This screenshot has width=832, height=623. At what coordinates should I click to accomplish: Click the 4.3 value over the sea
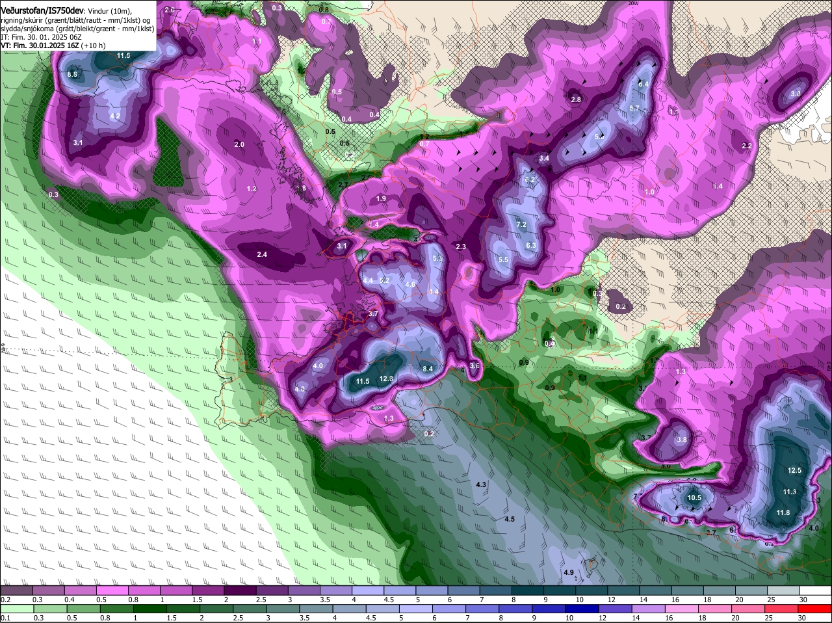click(x=481, y=484)
